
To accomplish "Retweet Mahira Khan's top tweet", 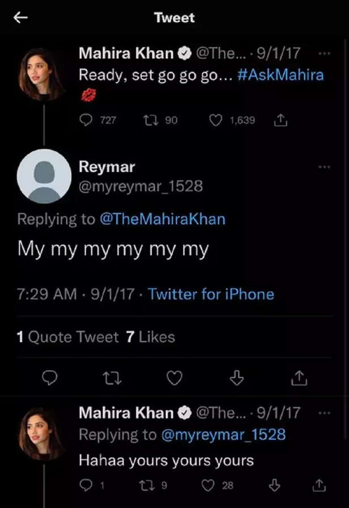I will (x=150, y=120).
